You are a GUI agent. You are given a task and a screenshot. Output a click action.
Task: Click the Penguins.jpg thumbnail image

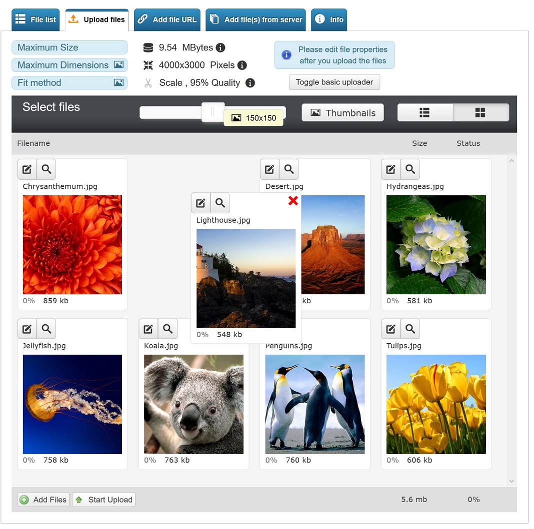314,404
